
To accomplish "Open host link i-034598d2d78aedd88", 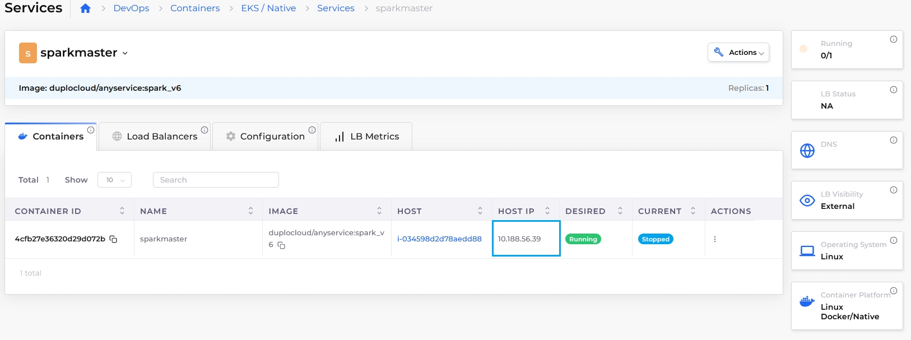I will [x=439, y=239].
